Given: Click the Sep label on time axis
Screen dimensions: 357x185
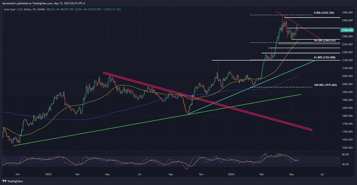Looking at the screenshot, I should (x=171, y=174).
